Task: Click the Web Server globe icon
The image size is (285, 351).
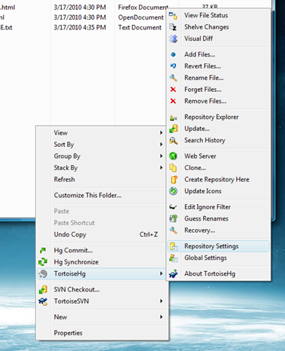Action: (x=173, y=156)
